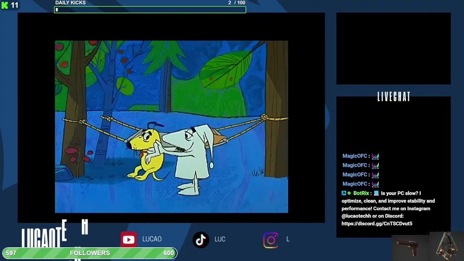
Task: Click the laptop emoji in BotRix's message
Action: click(376, 193)
